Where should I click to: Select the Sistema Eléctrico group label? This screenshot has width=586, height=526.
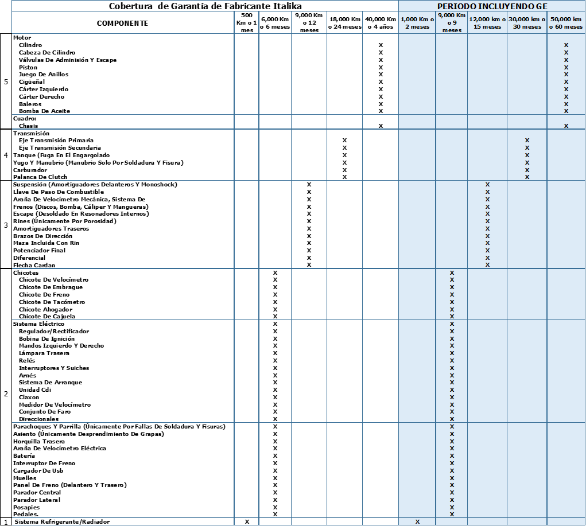[38, 324]
